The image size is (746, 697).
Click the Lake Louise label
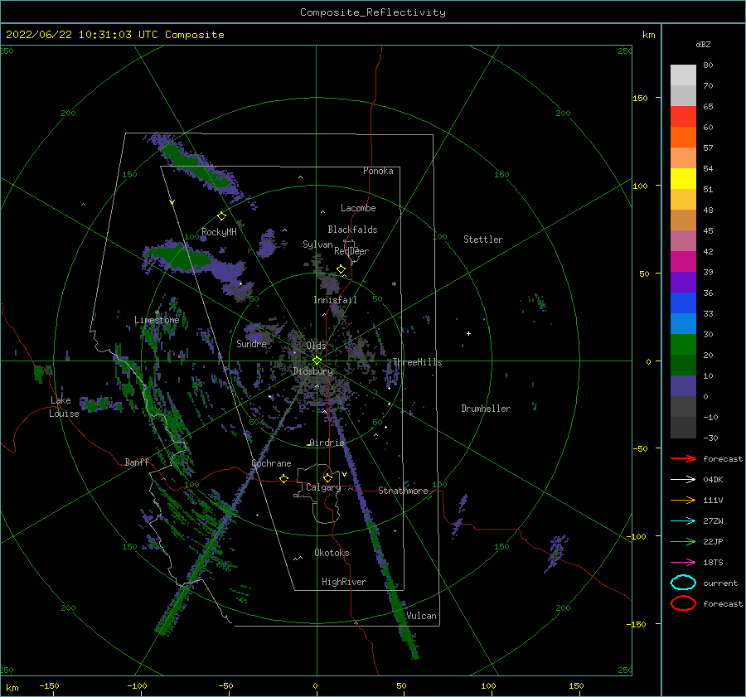coord(64,407)
